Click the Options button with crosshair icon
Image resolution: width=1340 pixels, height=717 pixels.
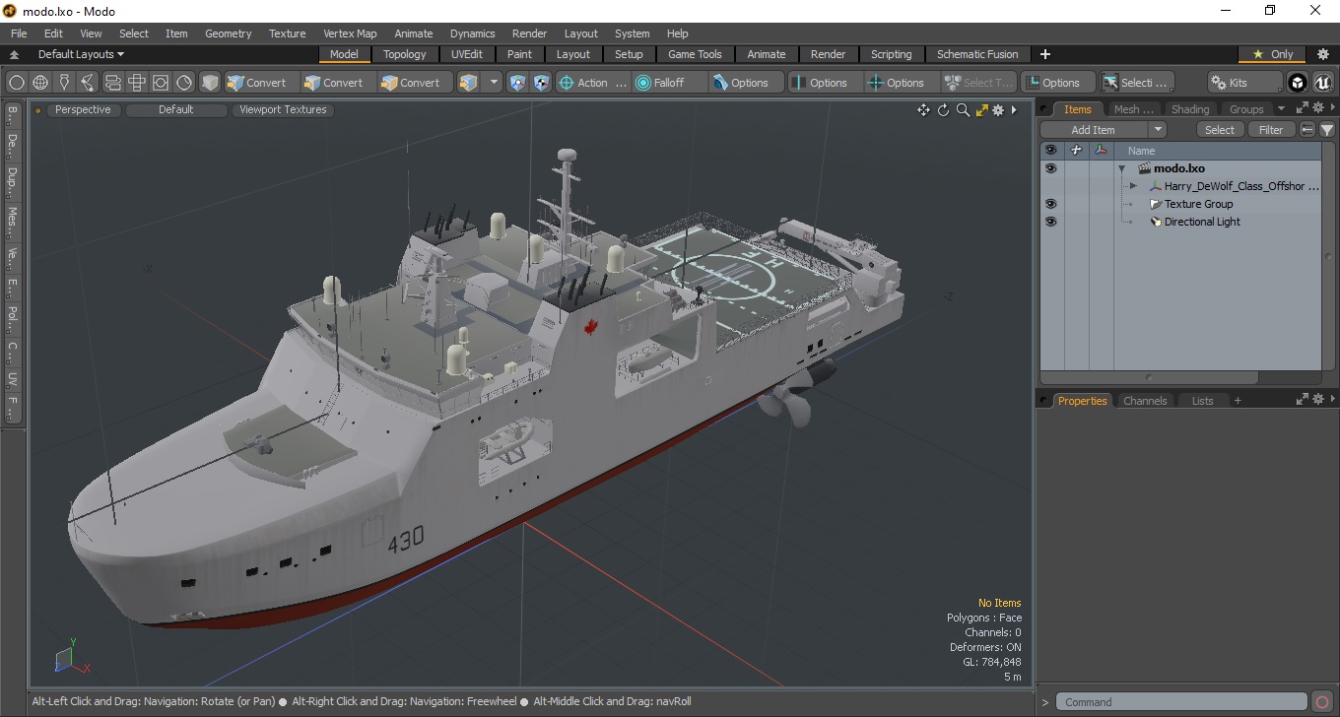(x=901, y=83)
